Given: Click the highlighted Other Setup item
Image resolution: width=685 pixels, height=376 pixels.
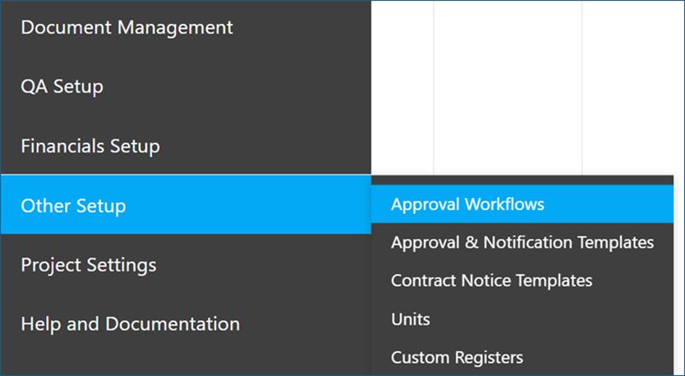Looking at the screenshot, I should 74,205.
